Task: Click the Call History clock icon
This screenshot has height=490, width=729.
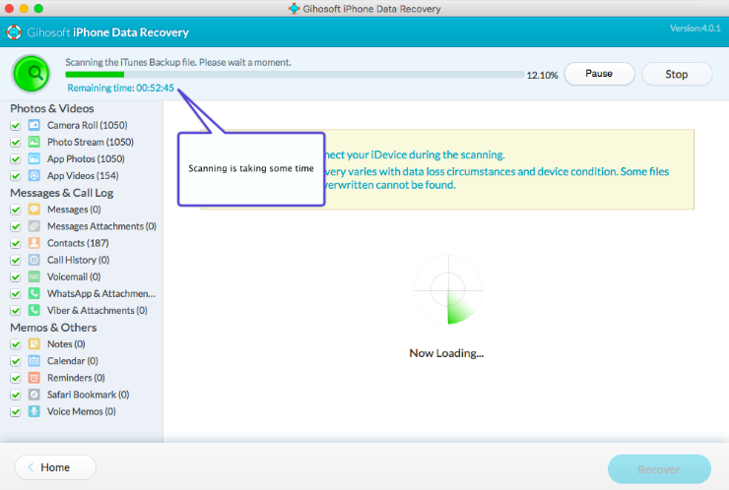Action: click(33, 260)
